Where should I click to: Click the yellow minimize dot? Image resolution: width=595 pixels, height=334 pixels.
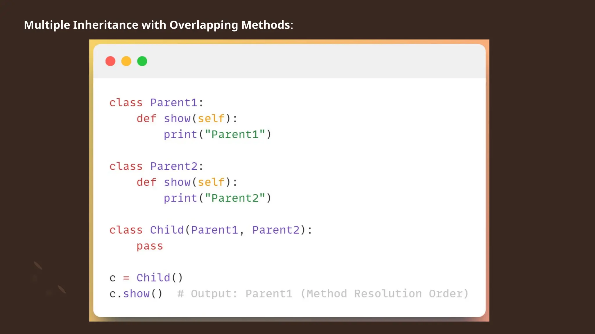126,61
